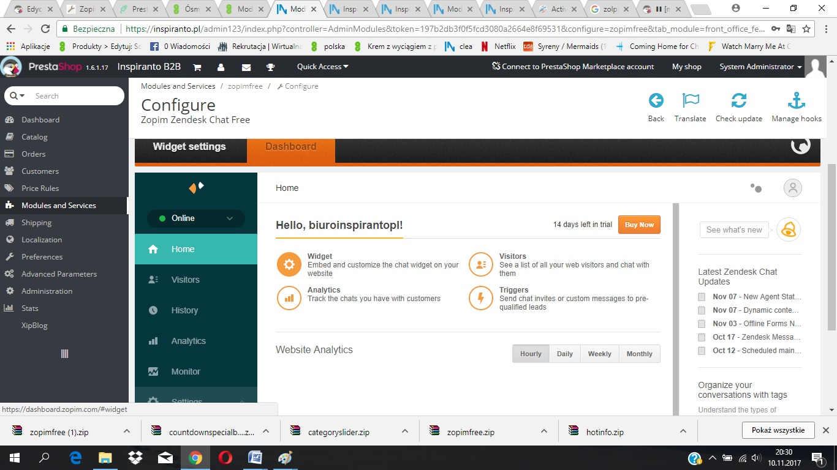Image resolution: width=837 pixels, height=470 pixels.
Task: Click the Analytics bar chart circle icon
Action: click(x=289, y=298)
